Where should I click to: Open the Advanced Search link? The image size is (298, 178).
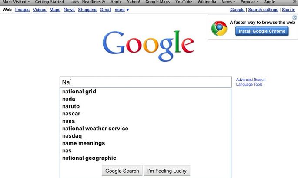pos(251,79)
